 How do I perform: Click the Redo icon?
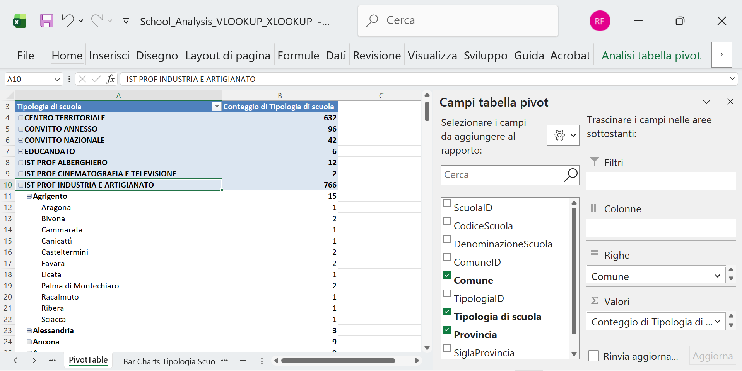click(x=97, y=21)
